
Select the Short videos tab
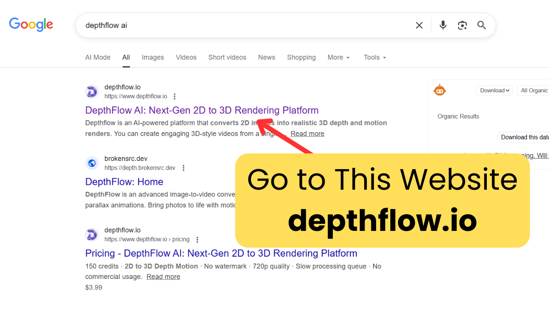tap(227, 58)
